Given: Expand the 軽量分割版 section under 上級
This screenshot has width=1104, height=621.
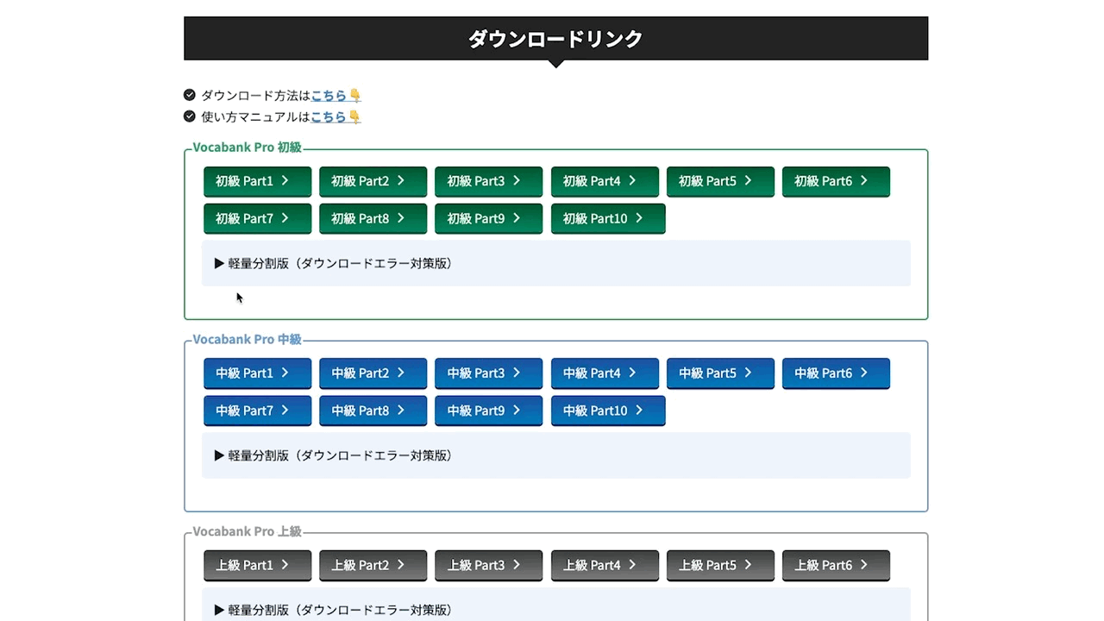Looking at the screenshot, I should pyautogui.click(x=334, y=609).
